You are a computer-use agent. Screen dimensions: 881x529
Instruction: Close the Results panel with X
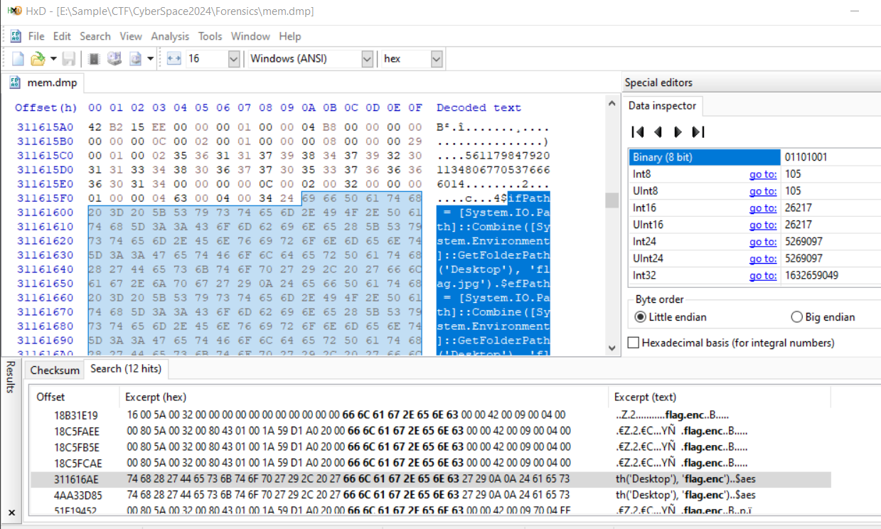[11, 512]
